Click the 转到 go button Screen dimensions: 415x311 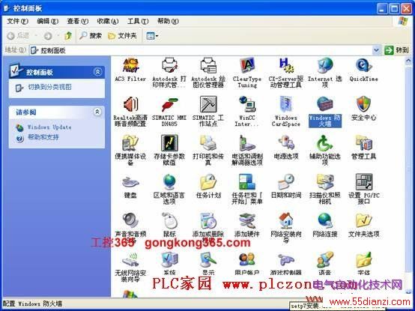[x=396, y=50]
